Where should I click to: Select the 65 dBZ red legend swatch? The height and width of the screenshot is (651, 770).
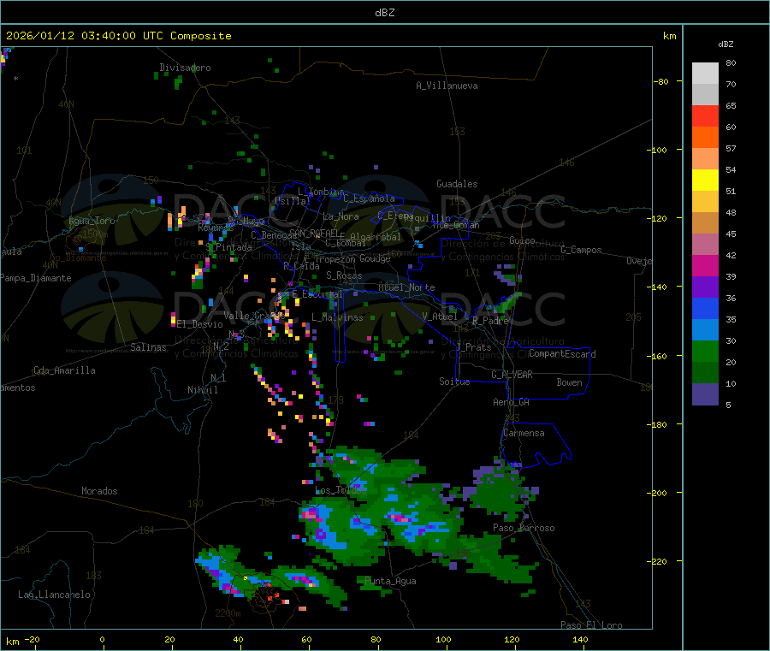click(705, 115)
